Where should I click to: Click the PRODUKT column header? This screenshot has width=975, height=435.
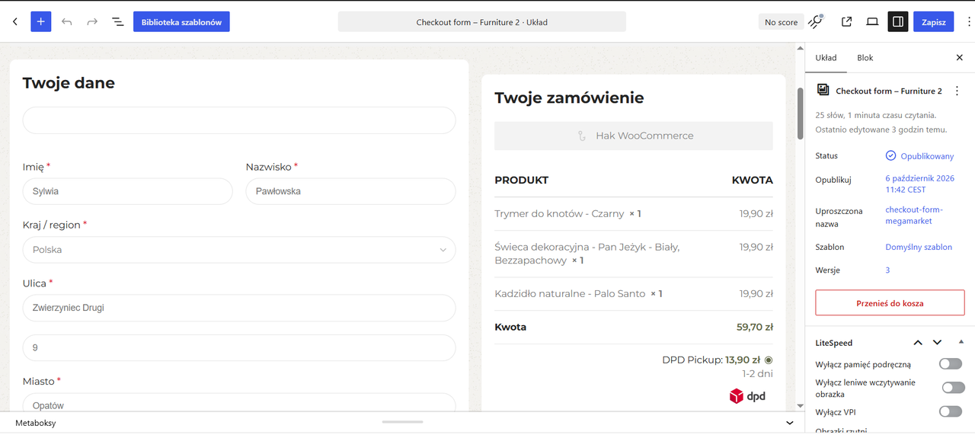point(522,181)
